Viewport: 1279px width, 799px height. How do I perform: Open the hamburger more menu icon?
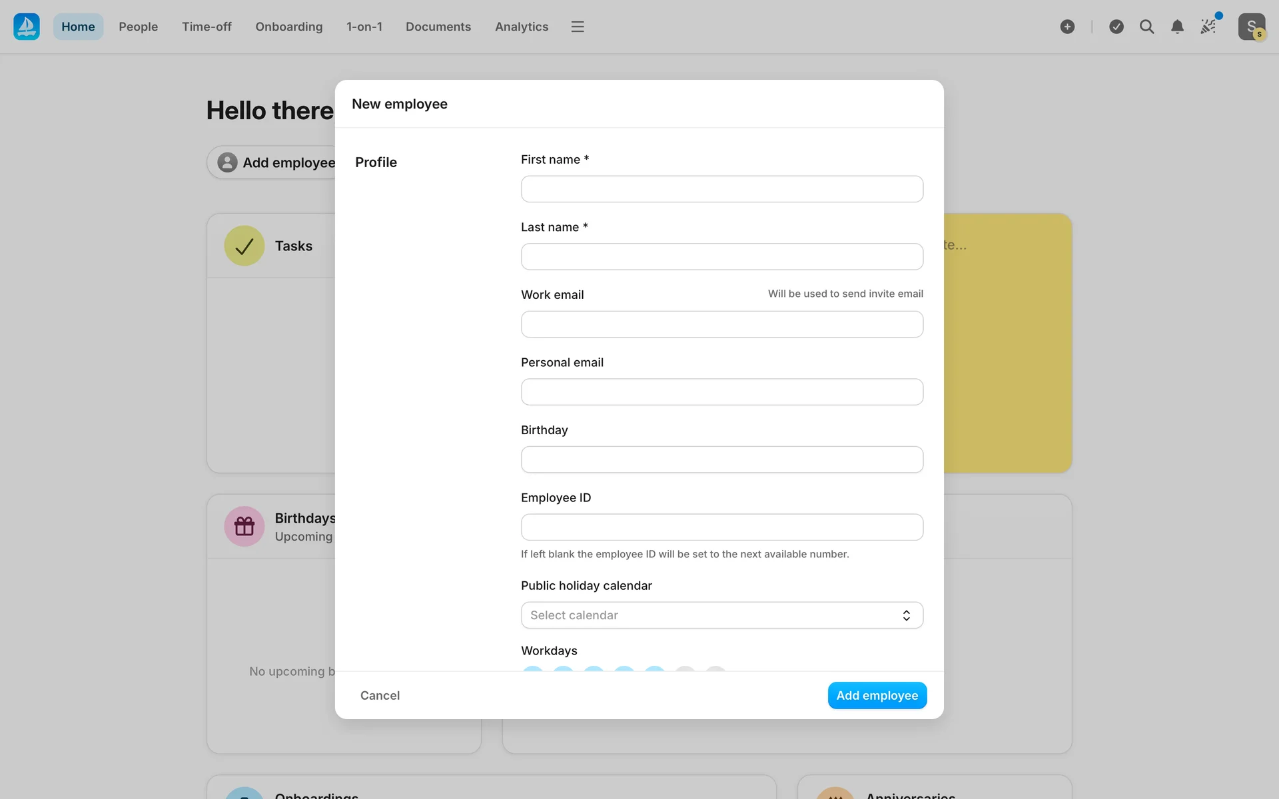(578, 27)
